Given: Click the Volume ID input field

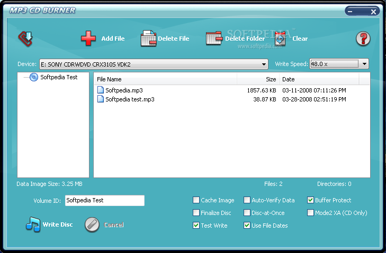Looking at the screenshot, I should point(105,200).
